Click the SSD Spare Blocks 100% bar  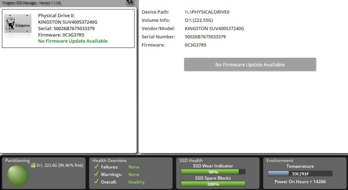coord(213,184)
